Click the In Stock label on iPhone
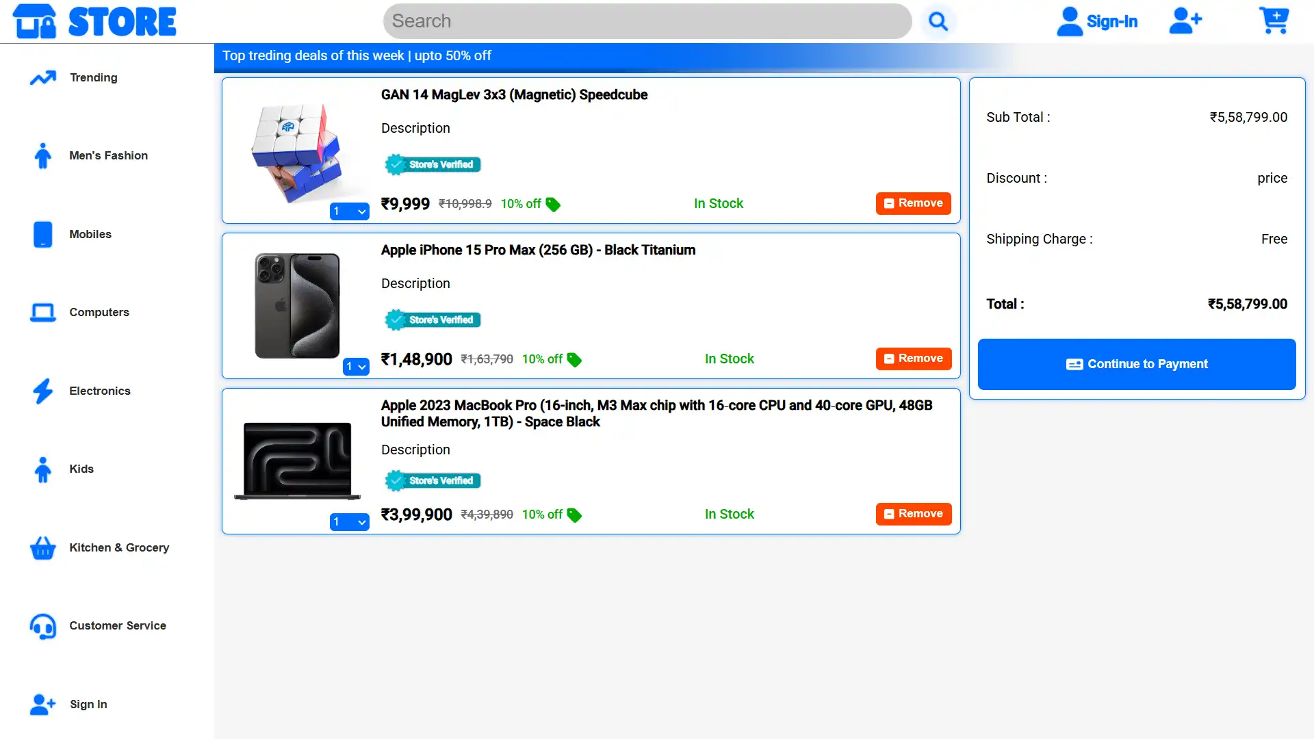This screenshot has width=1314, height=739. click(730, 359)
